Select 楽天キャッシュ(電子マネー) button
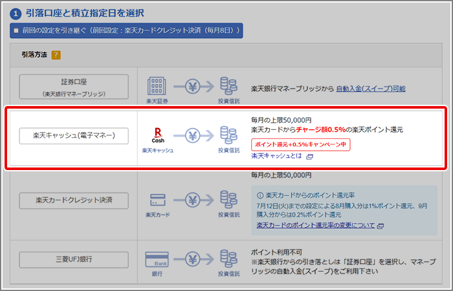The image size is (453, 291). (x=74, y=136)
